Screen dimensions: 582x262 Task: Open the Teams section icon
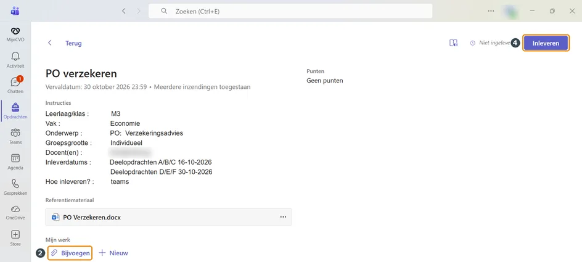click(x=15, y=136)
